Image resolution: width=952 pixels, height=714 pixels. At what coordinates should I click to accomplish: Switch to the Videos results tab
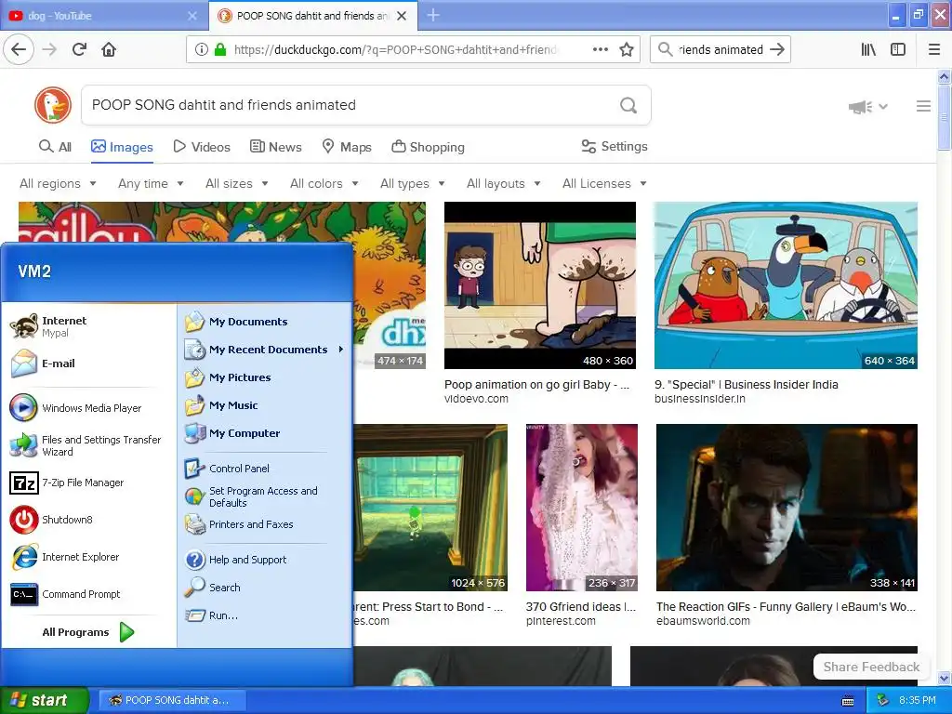202,147
